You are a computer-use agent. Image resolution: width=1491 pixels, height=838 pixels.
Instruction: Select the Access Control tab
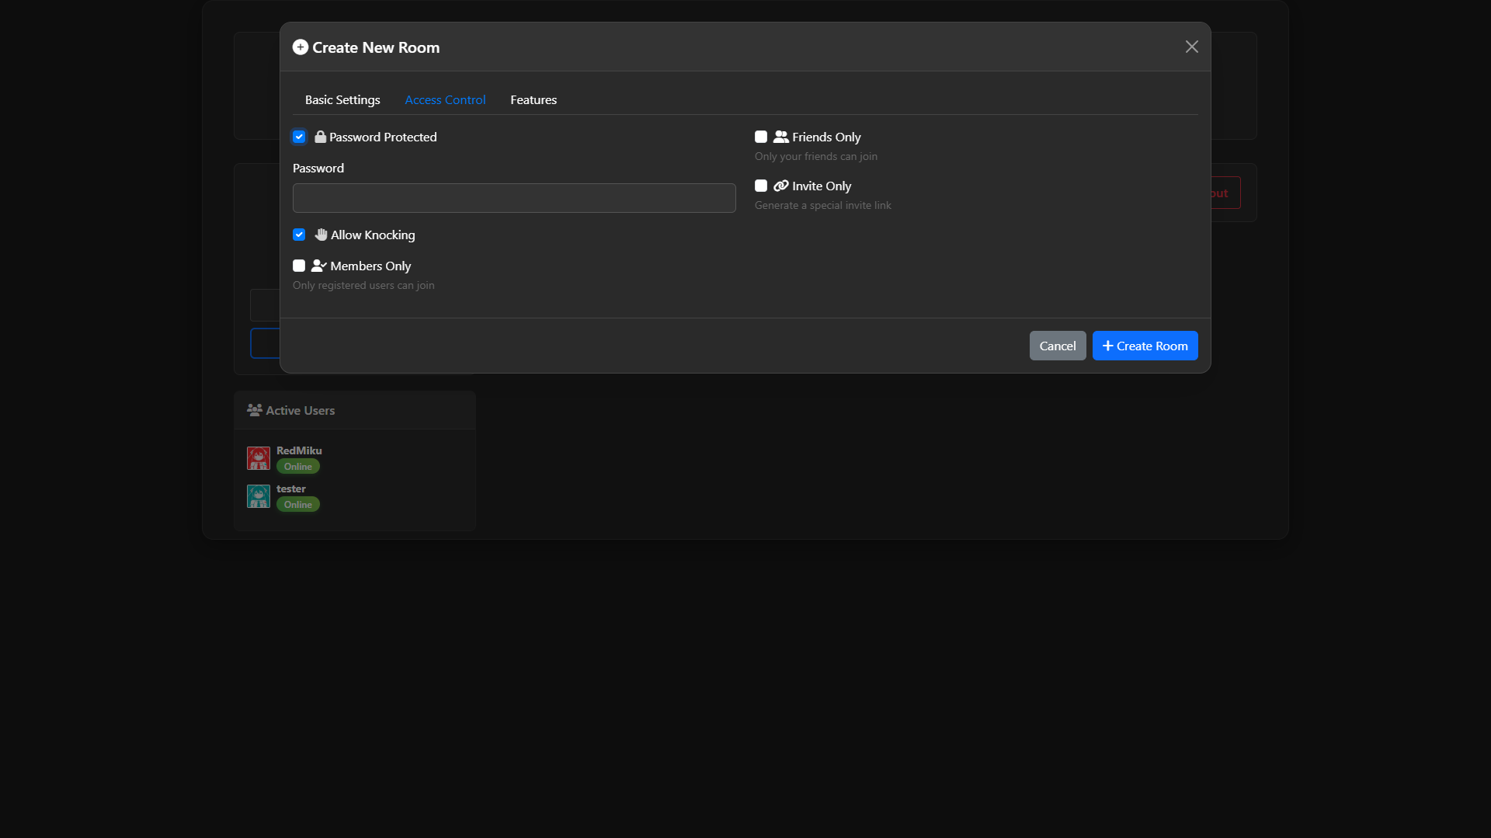pos(445,100)
